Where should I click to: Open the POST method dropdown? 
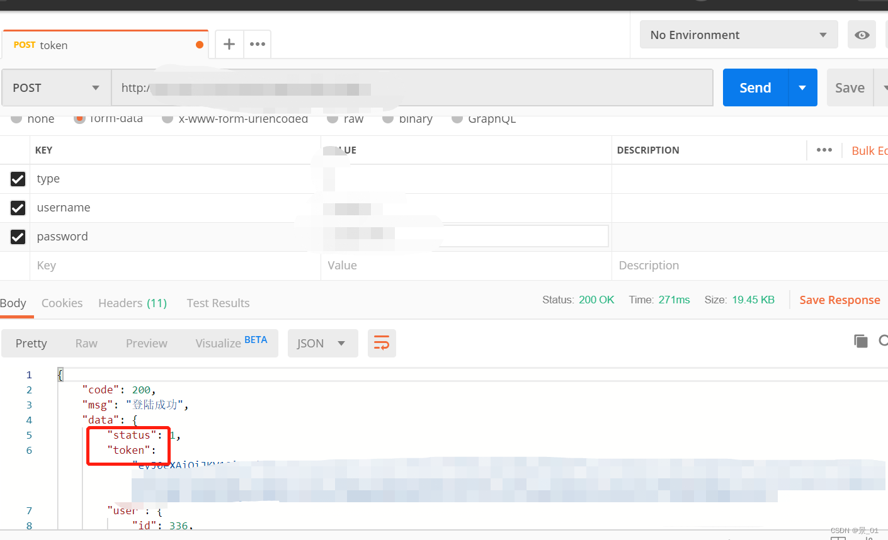coord(57,87)
